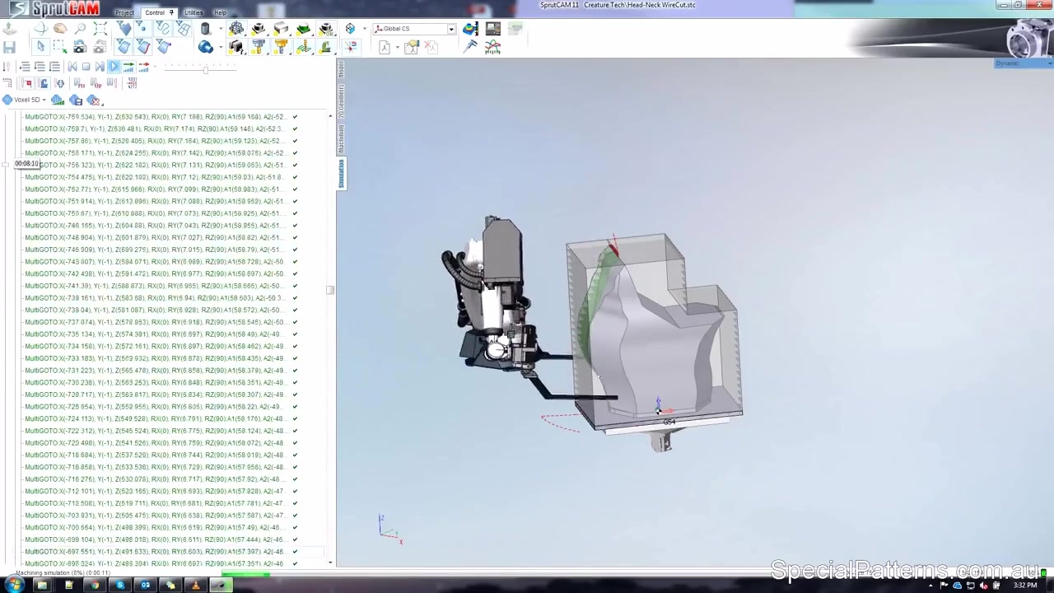Select the MultiGOTO X(-731.223) row
The height and width of the screenshot is (593, 1054).
[x=155, y=370]
